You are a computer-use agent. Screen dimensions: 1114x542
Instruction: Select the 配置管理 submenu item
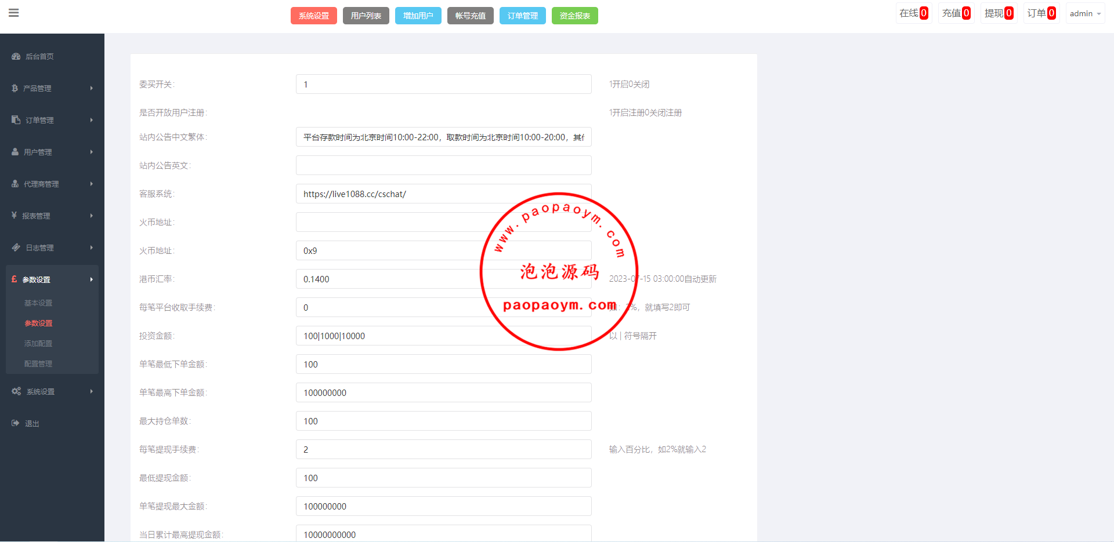tap(38, 364)
